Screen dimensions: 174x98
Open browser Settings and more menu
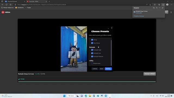[x=172, y=5]
